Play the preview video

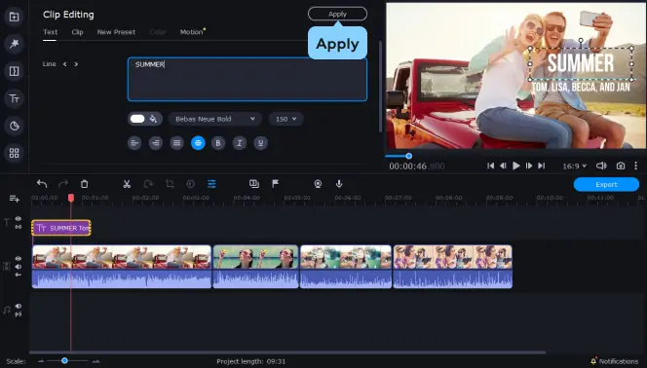pos(515,166)
